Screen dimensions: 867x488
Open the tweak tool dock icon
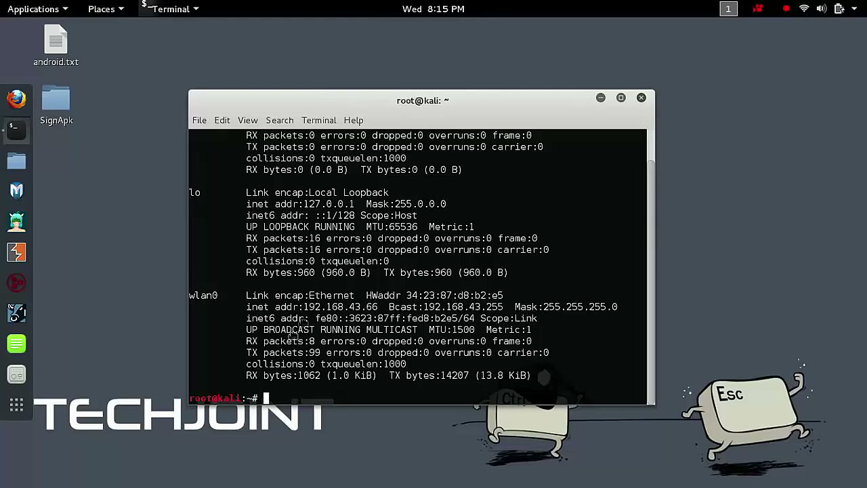point(16,374)
